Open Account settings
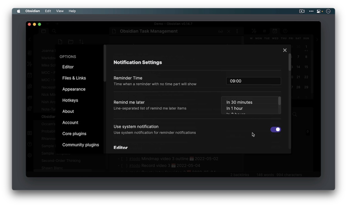347x206 pixels. (x=70, y=122)
